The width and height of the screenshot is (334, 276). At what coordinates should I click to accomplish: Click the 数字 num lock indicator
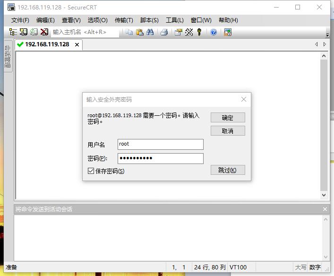click(x=315, y=267)
